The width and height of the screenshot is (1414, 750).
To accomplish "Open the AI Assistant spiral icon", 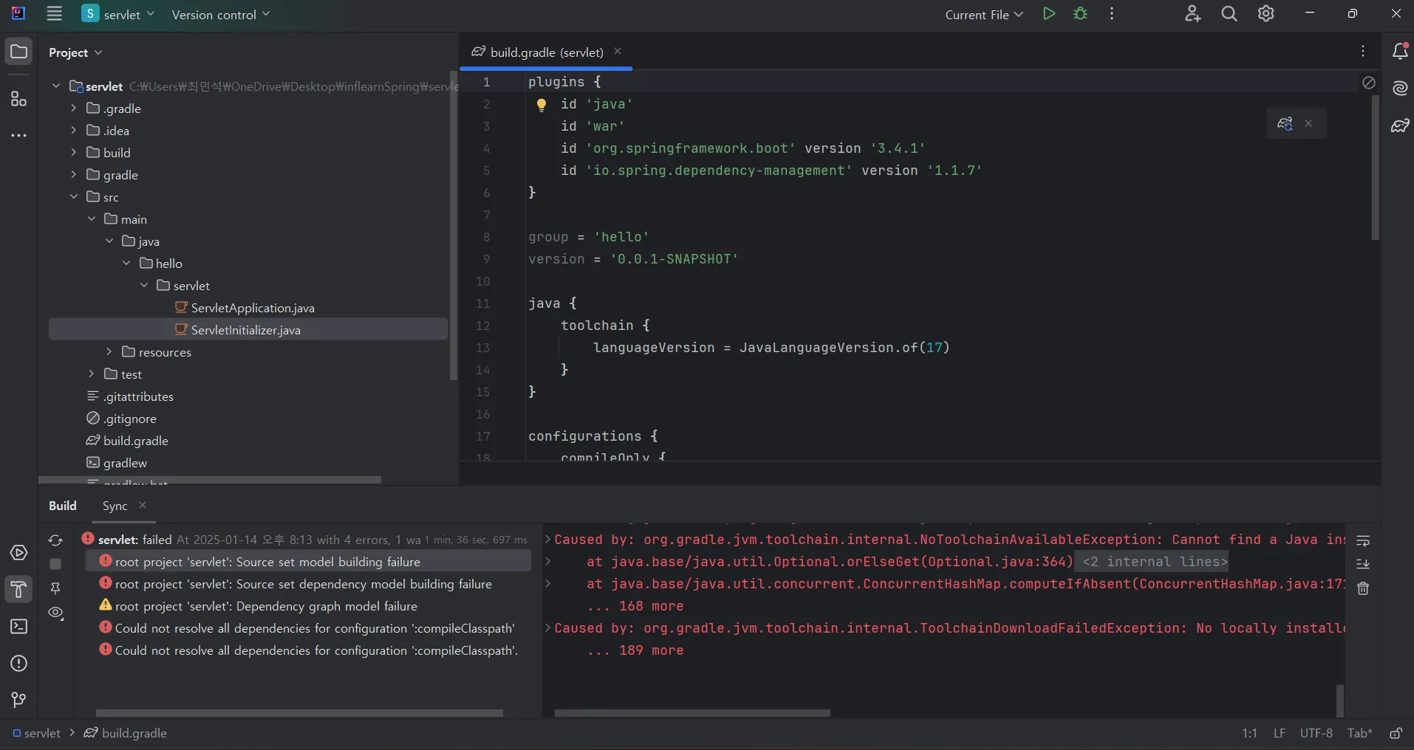I will point(1400,89).
